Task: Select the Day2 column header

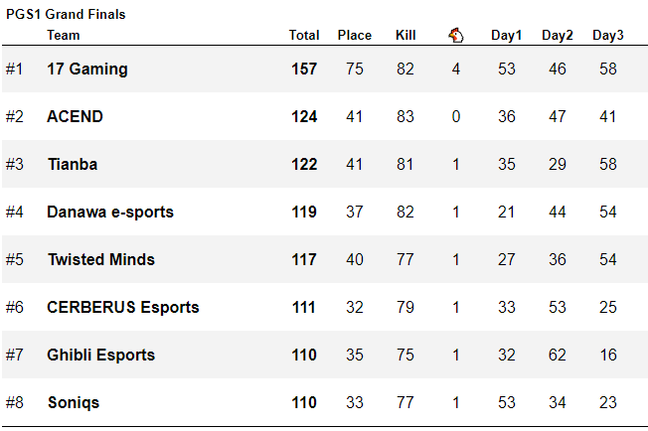Action: [x=558, y=36]
